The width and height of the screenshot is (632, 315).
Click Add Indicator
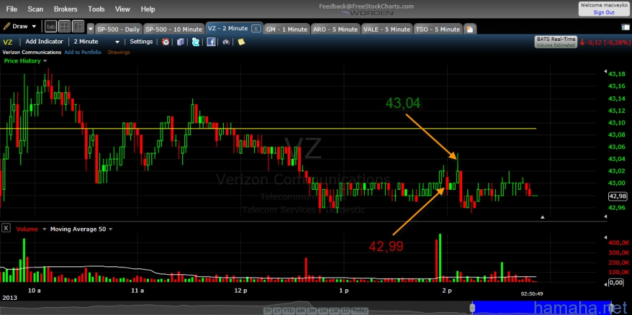(x=44, y=41)
